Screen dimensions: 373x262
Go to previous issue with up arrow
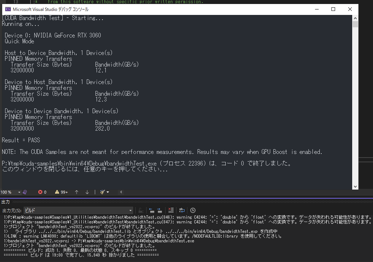77,192
